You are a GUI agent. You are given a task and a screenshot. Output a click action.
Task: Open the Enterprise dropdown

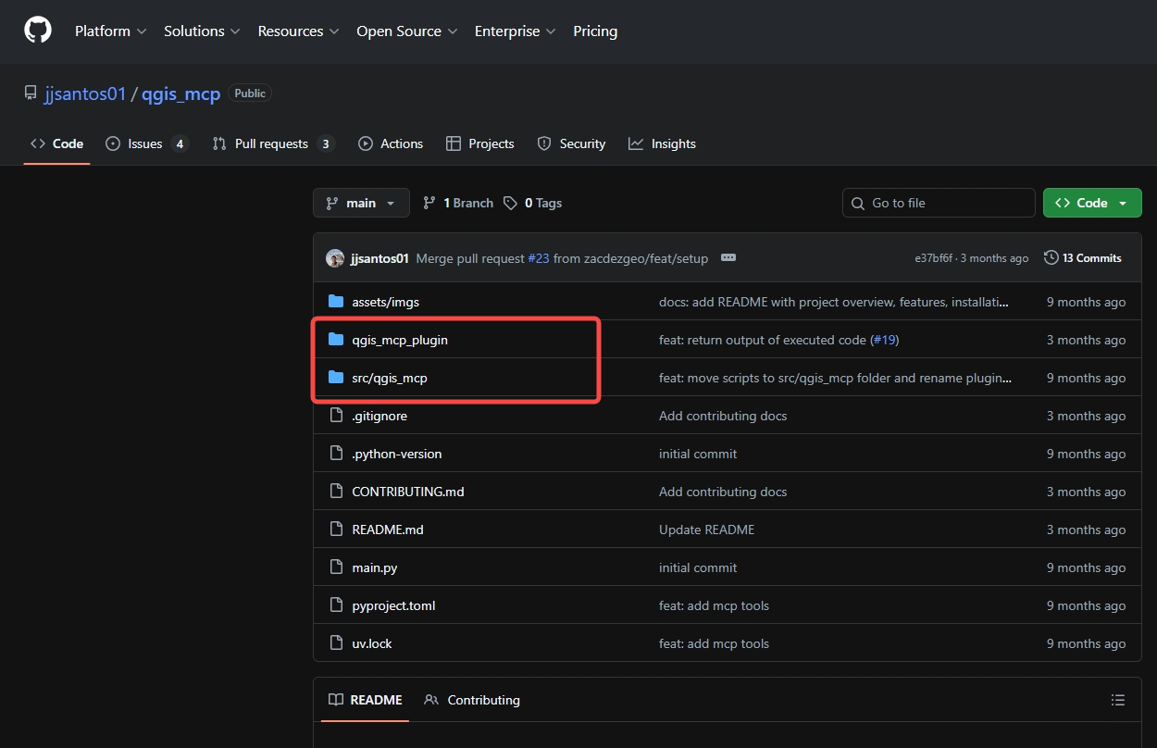click(515, 31)
